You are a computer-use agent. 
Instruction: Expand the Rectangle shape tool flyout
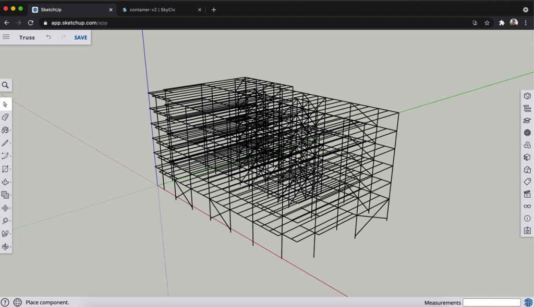pyautogui.click(x=5, y=169)
